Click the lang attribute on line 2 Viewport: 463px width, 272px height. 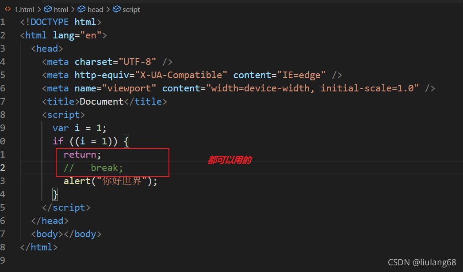tap(64, 35)
